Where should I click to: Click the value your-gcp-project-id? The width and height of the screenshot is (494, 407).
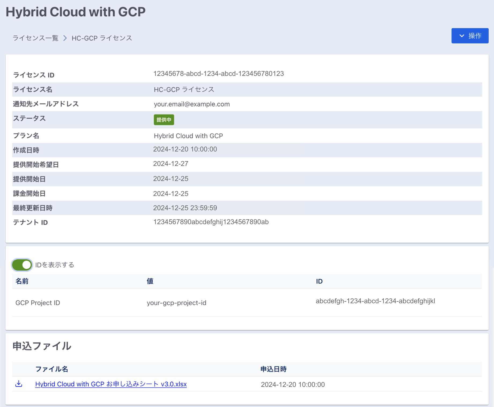[176, 303]
